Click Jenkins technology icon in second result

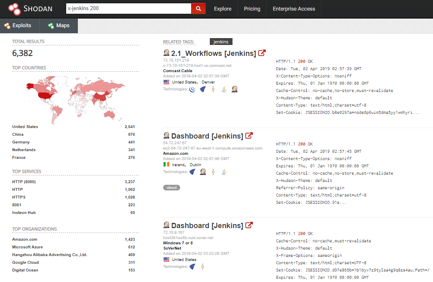(203, 172)
